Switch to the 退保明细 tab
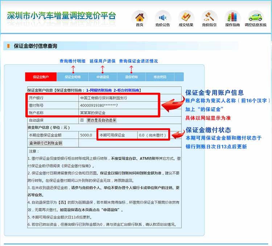The width and height of the screenshot is (272, 246). [x=131, y=77]
